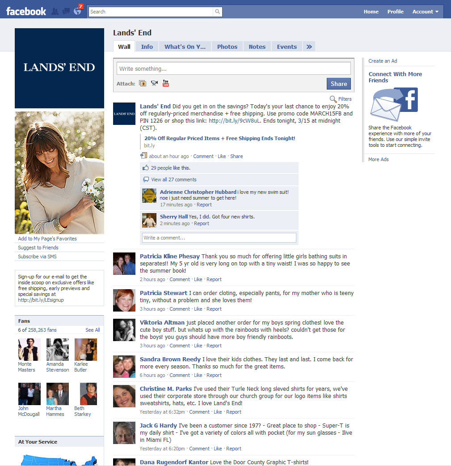Open 20% Off Regular Priced Items headline
This screenshot has width=451, height=466.
click(x=219, y=138)
